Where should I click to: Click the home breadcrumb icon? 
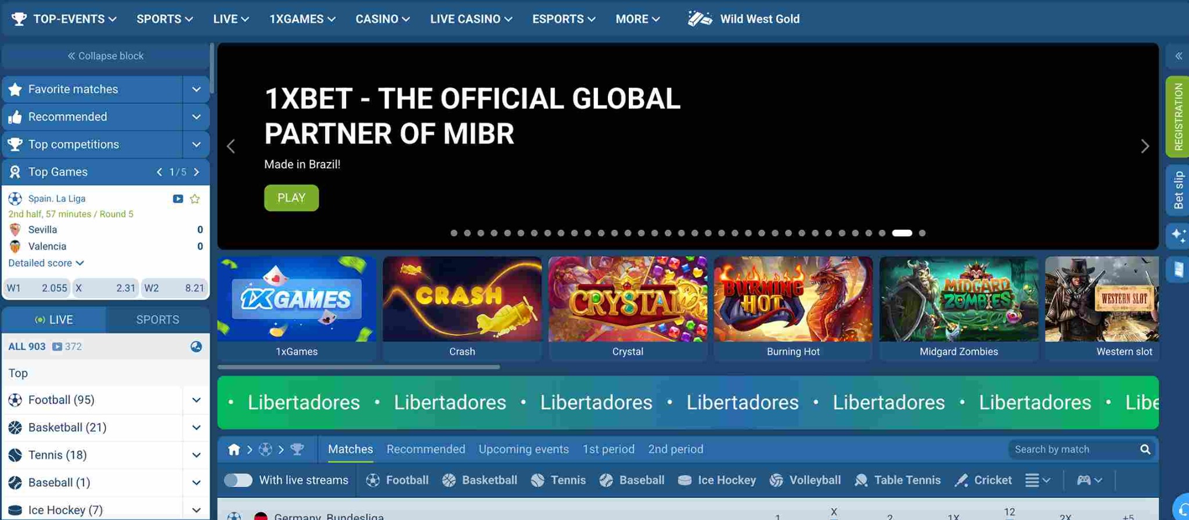click(233, 449)
